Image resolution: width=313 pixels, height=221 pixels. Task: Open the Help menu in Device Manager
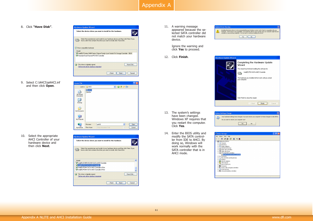click(229, 137)
